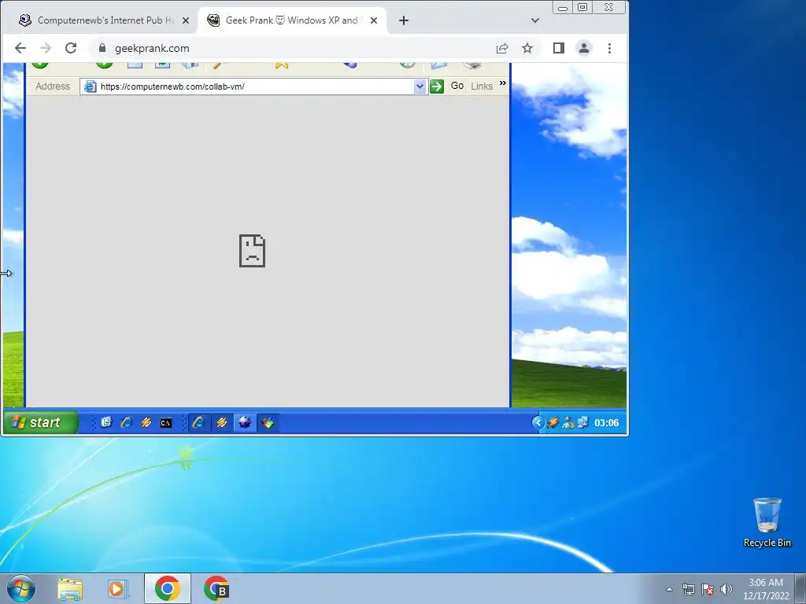This screenshot has height=604, width=806.
Task: Open a new Chrome tab
Action: (x=404, y=20)
